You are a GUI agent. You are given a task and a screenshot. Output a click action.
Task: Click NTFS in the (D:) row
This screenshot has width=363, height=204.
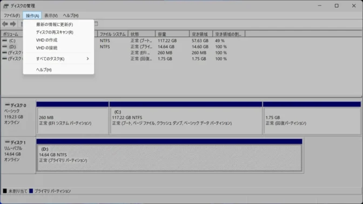pos(105,46)
